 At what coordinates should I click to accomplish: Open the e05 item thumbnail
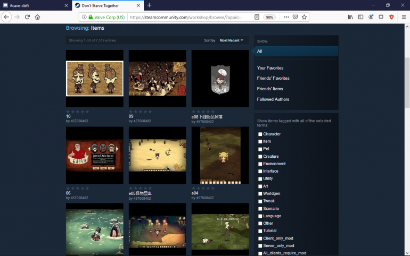coord(158,156)
